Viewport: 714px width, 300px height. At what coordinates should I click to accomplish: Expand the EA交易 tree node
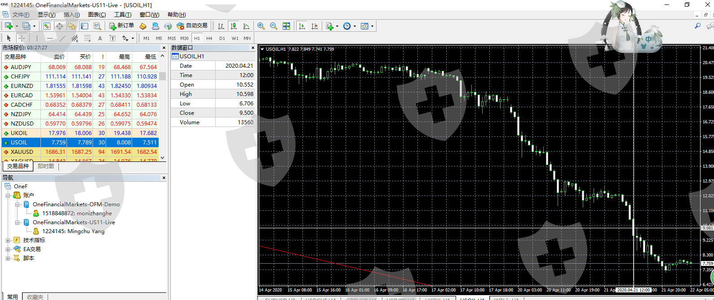[x=8, y=249]
